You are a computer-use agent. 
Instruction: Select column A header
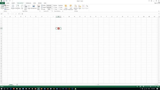(x=5, y=16)
